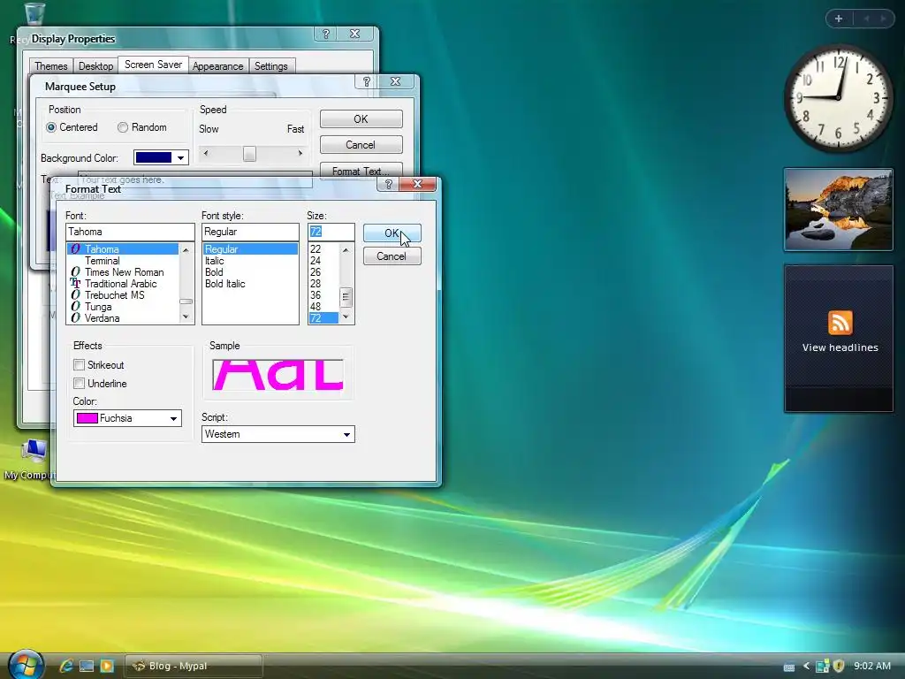This screenshot has width=905, height=679.
Task: Click the font list scroll-down arrow
Action: coord(186,317)
